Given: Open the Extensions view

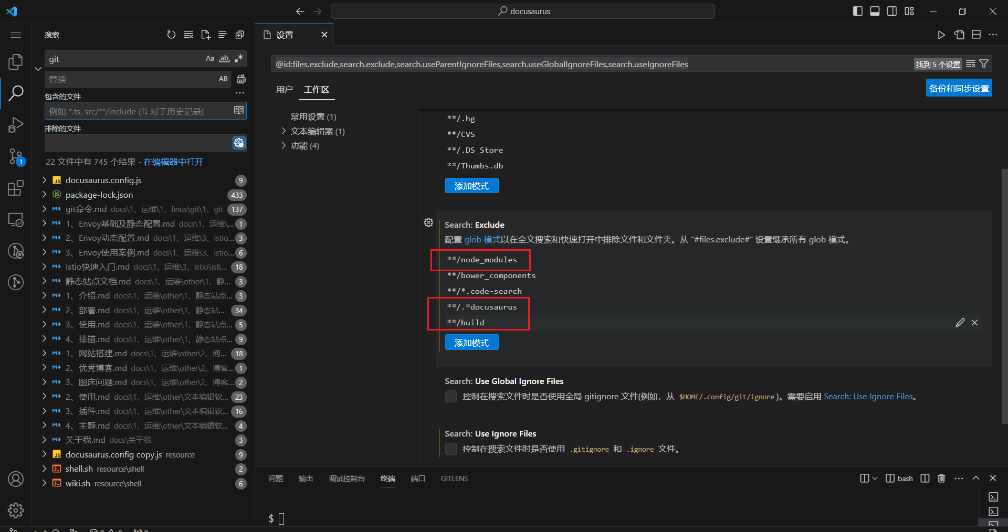Looking at the screenshot, I should 16,188.
